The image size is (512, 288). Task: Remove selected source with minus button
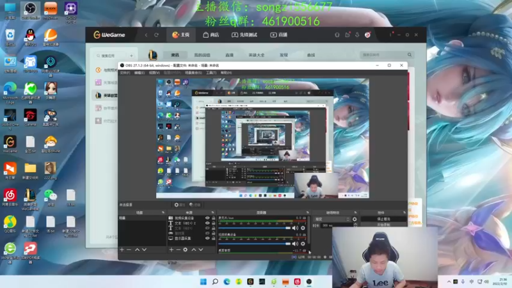tap(179, 250)
